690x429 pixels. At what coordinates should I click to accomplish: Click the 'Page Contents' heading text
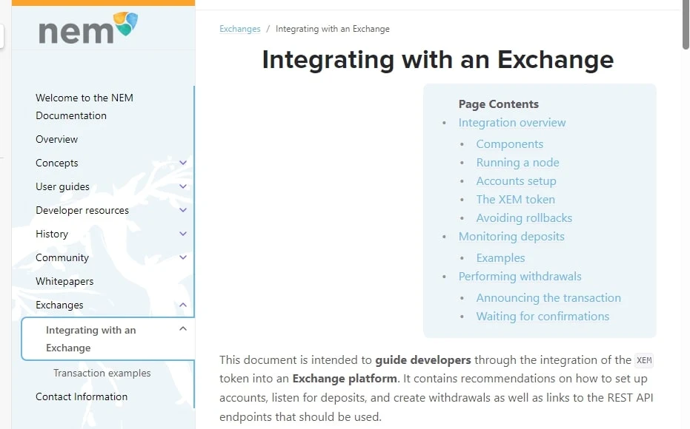[499, 104]
